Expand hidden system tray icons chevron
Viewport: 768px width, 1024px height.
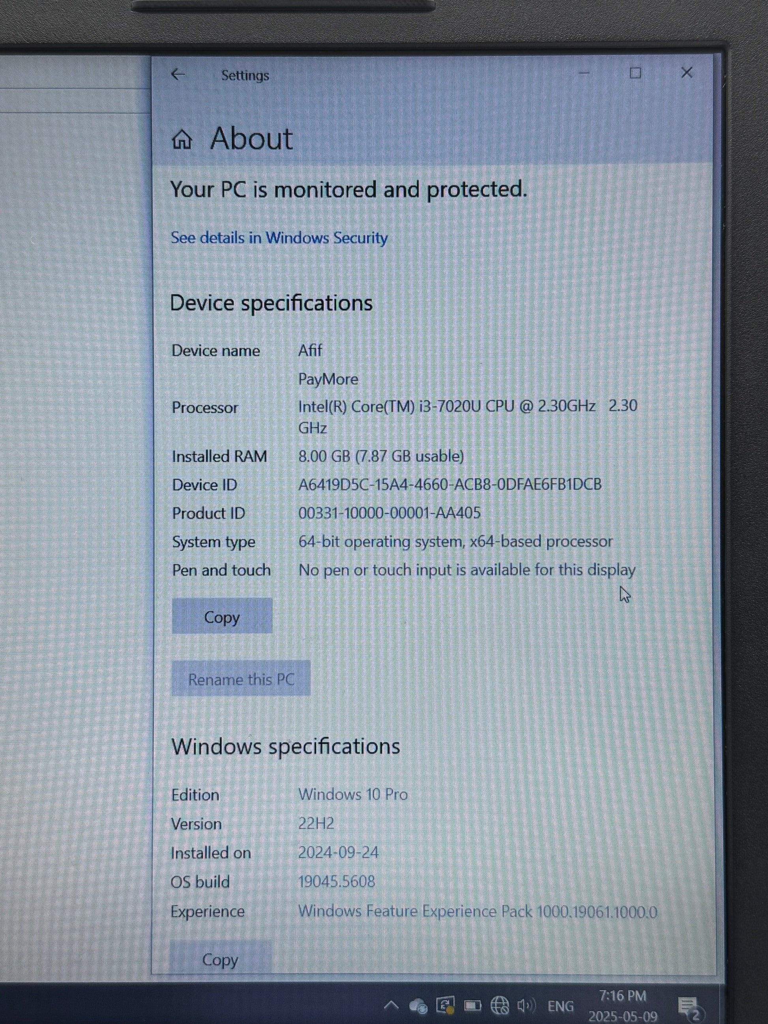391,1005
